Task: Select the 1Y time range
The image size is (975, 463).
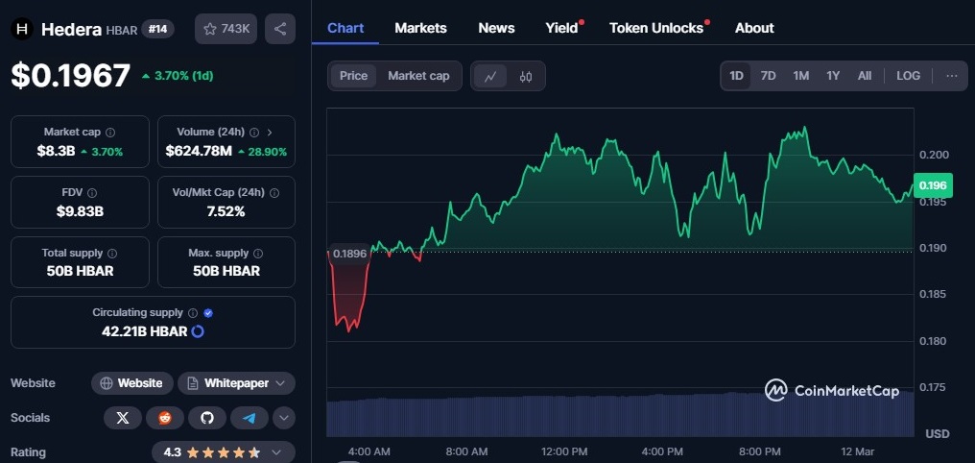Action: [833, 76]
